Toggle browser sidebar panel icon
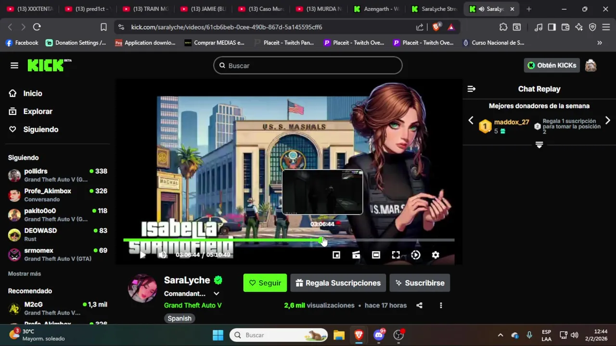The image size is (616, 346). coord(552,27)
